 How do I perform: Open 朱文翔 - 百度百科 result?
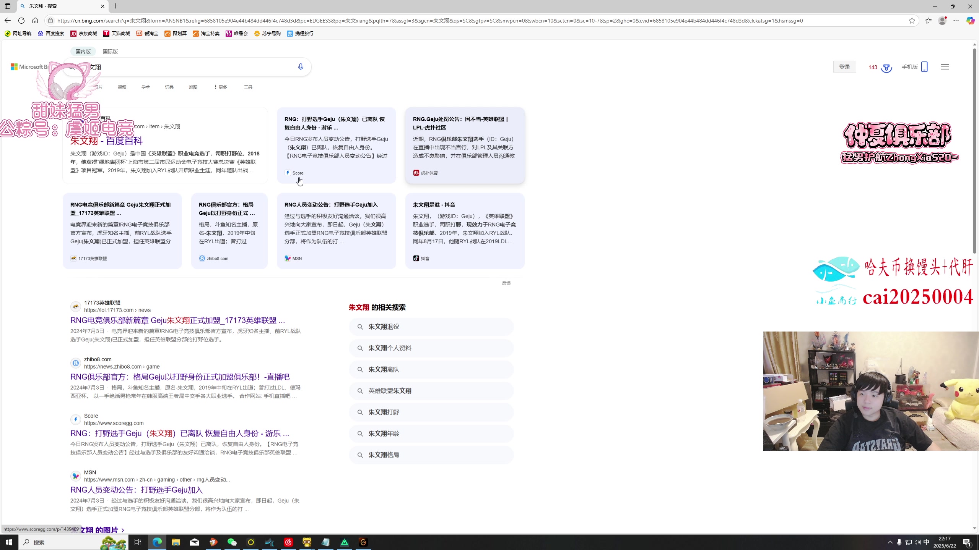(106, 141)
